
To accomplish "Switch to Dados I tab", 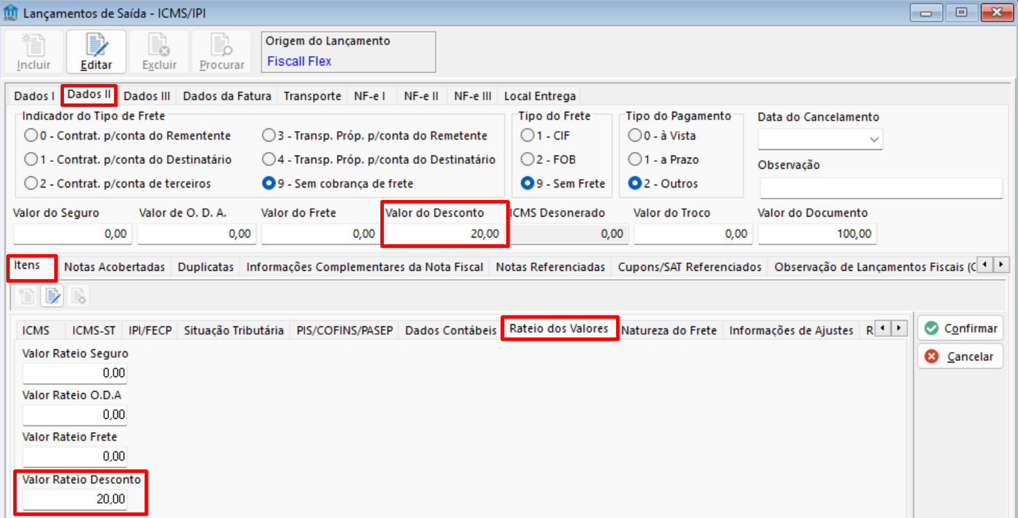I will point(34,96).
